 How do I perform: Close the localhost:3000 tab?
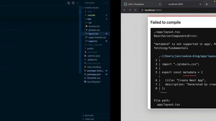(200, 4)
